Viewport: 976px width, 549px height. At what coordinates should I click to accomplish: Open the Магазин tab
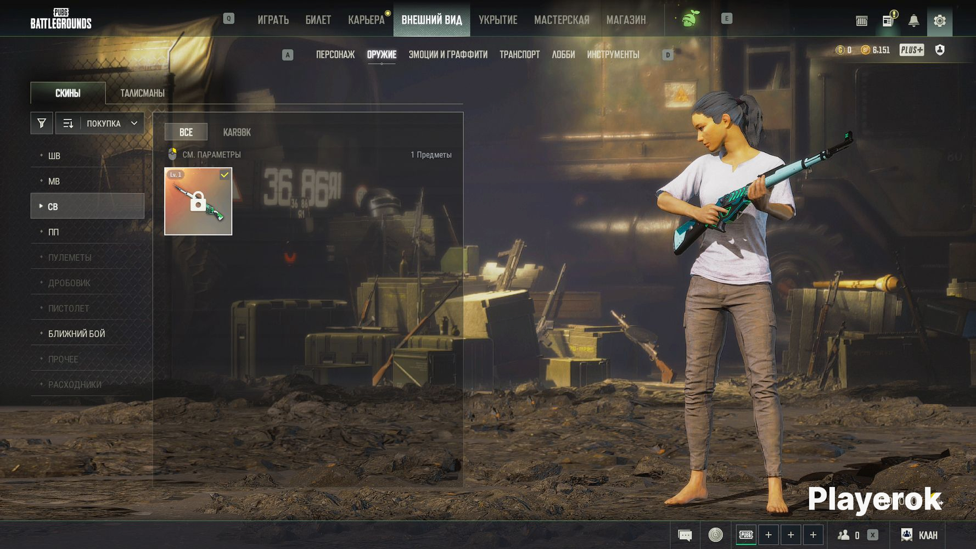click(626, 20)
